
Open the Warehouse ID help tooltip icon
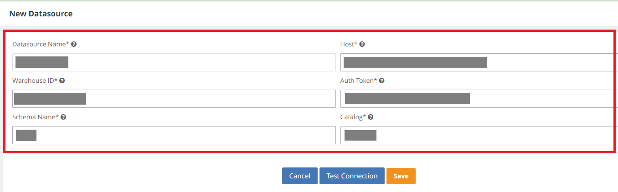(62, 81)
